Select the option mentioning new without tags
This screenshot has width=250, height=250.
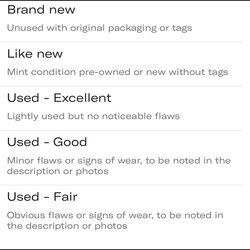pyautogui.click(x=121, y=64)
